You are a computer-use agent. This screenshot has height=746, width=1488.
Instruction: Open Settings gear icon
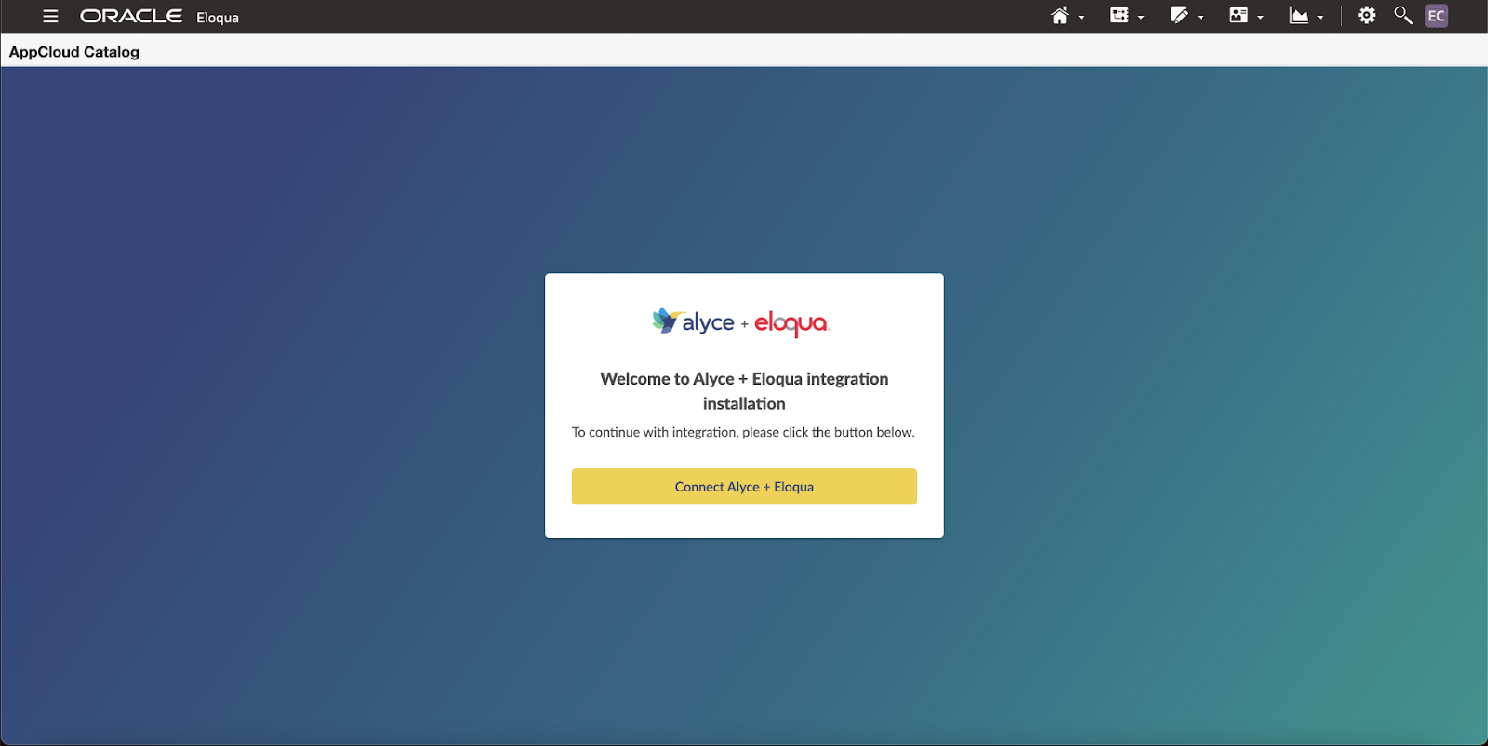tap(1366, 16)
